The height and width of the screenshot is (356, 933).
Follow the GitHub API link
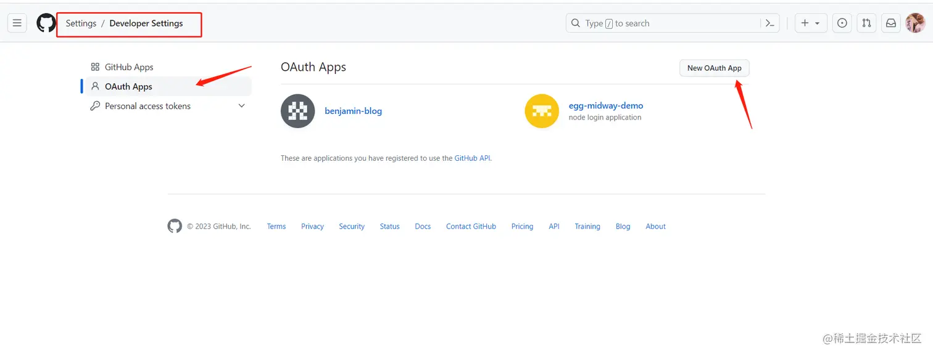coord(472,158)
